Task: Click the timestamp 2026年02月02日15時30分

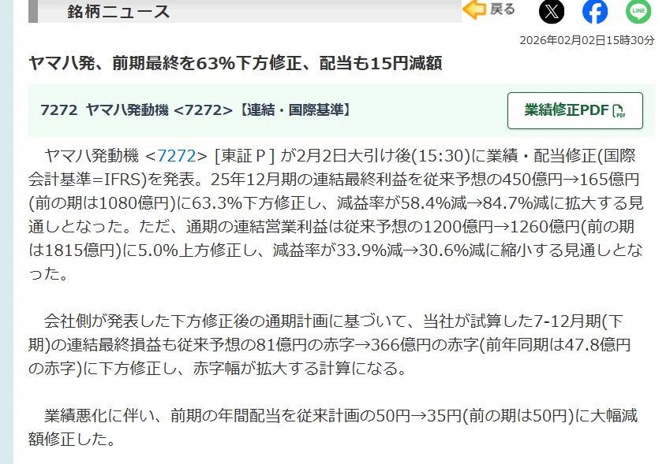Action: pos(586,40)
